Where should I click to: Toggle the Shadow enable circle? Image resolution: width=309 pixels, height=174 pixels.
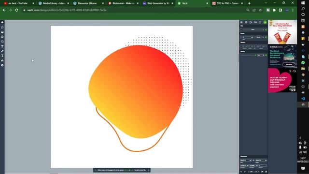point(241,46)
